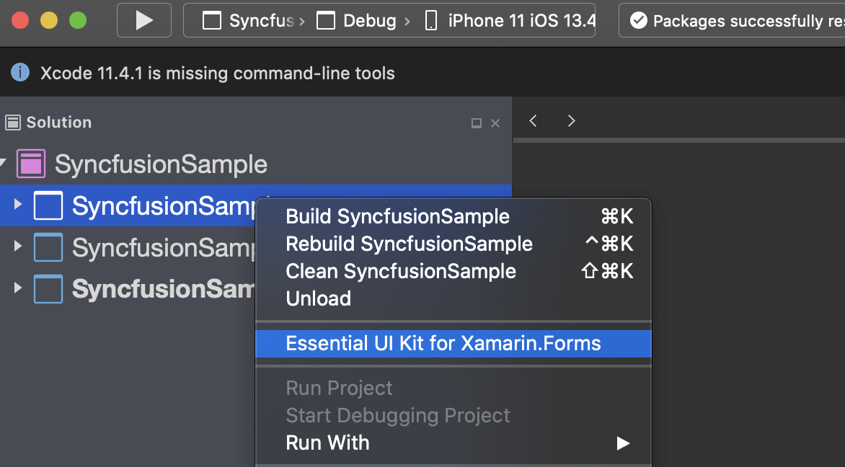Expand the highlighted SyncfusionSample project
The width and height of the screenshot is (845, 467).
(x=18, y=206)
